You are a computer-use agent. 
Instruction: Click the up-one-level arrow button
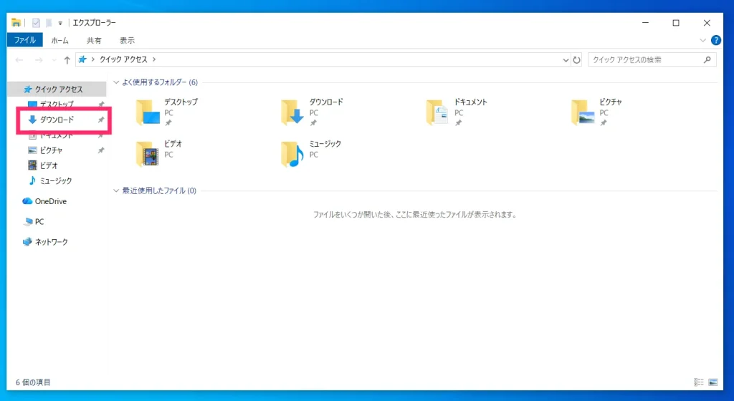pyautogui.click(x=67, y=60)
